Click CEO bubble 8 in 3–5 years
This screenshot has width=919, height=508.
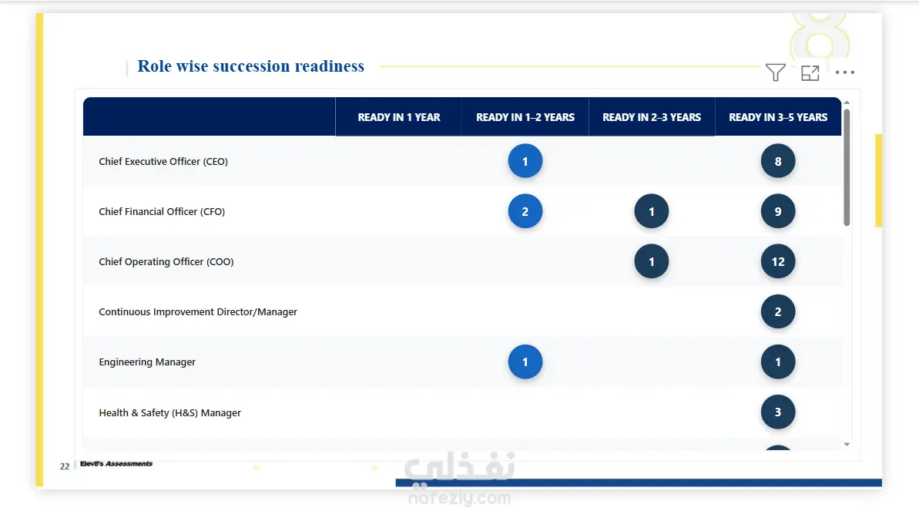pos(778,161)
